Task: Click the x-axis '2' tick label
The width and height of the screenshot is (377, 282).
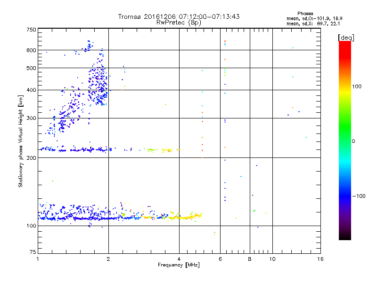Action: (108, 259)
